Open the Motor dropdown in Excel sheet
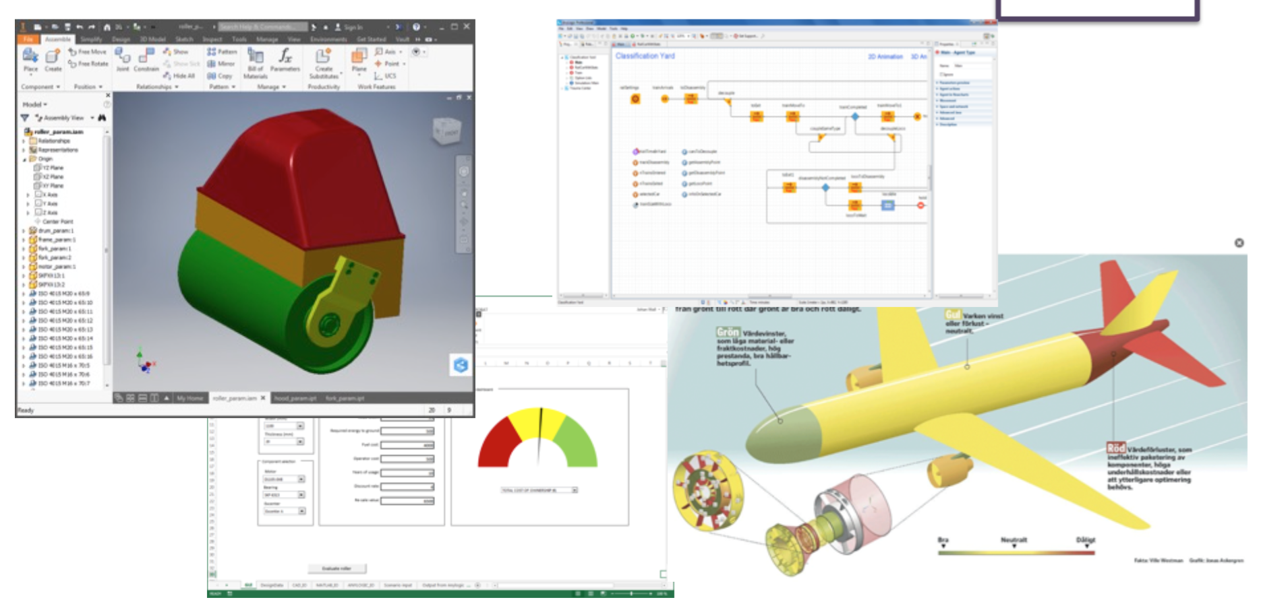 (x=301, y=479)
